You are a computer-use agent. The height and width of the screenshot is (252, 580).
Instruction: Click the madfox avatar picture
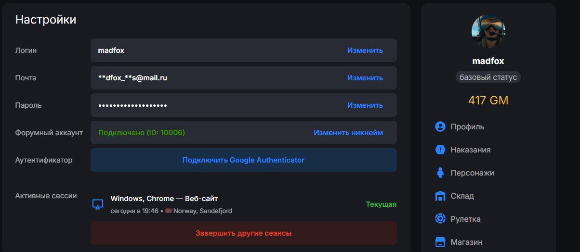click(488, 31)
